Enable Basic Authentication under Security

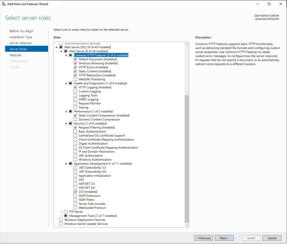tap(75, 131)
